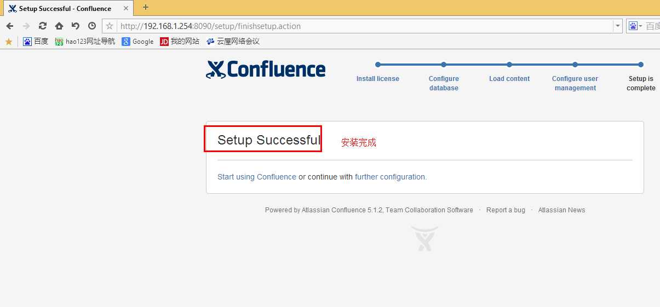Click the browser back arrow
The width and height of the screenshot is (660, 307).
coord(10,26)
